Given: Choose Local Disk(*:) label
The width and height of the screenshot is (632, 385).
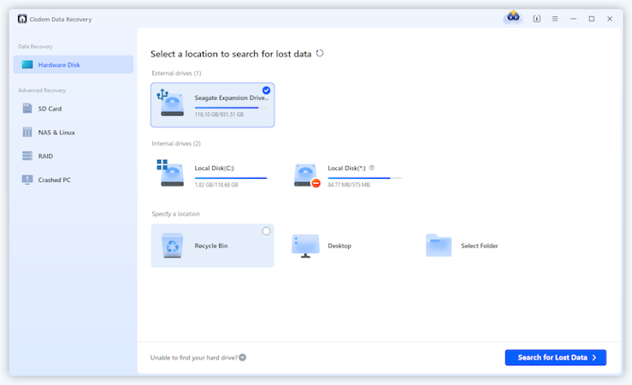Looking at the screenshot, I should click(346, 168).
